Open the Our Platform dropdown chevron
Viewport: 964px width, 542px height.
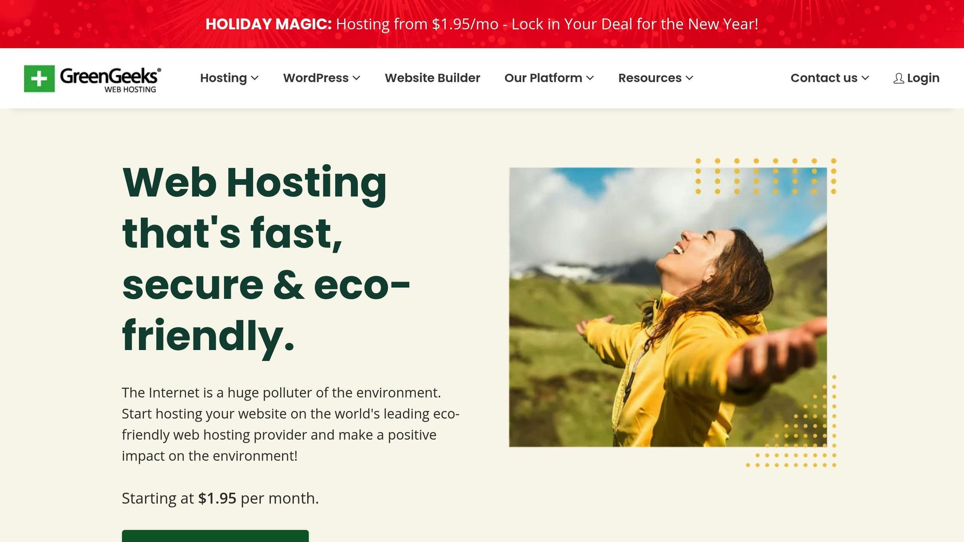coord(590,78)
